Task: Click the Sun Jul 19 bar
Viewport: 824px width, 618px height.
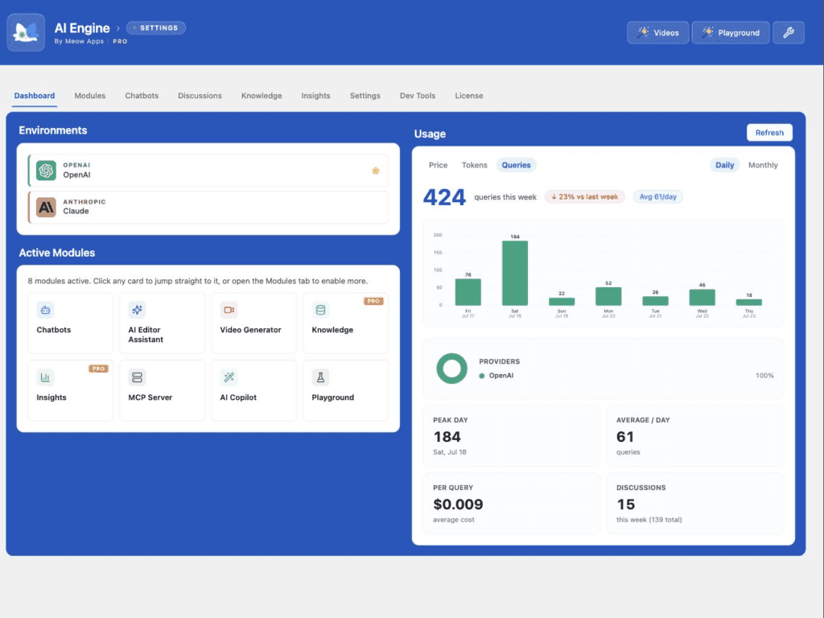Action: (562, 302)
